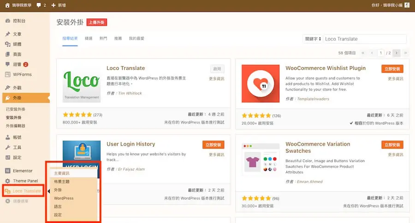Click the 文章 pin icon in sidebar

click(x=8, y=34)
